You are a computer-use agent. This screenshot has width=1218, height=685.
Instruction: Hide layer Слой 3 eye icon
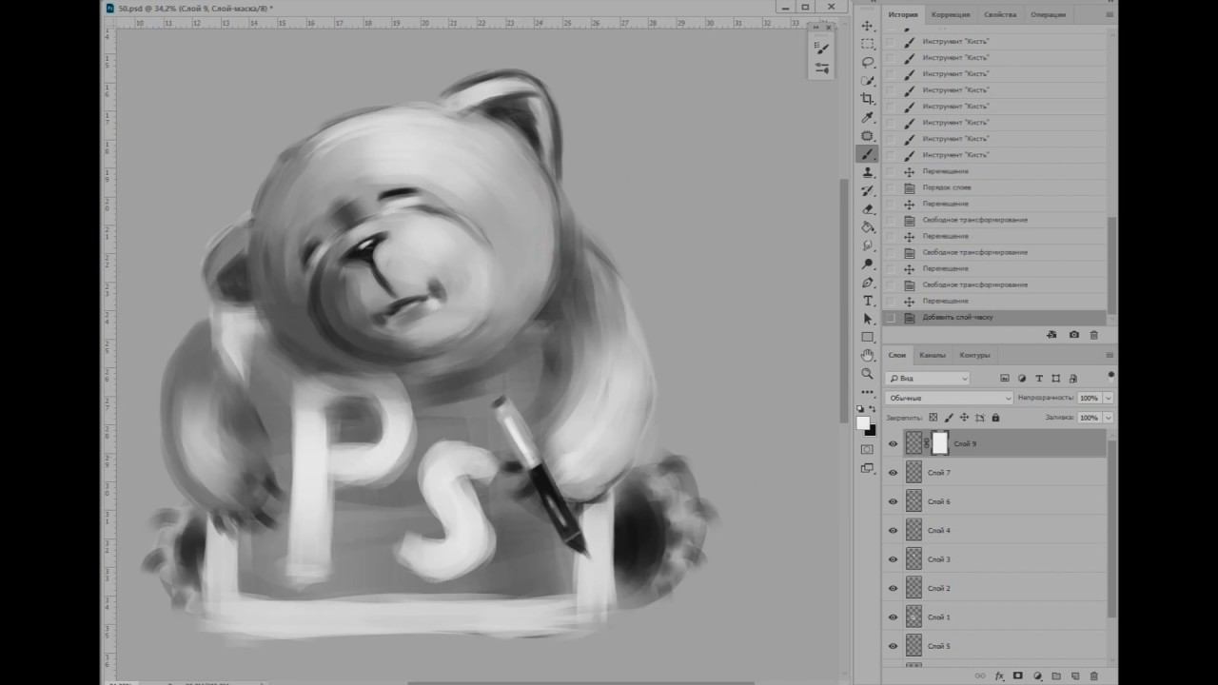coord(893,559)
